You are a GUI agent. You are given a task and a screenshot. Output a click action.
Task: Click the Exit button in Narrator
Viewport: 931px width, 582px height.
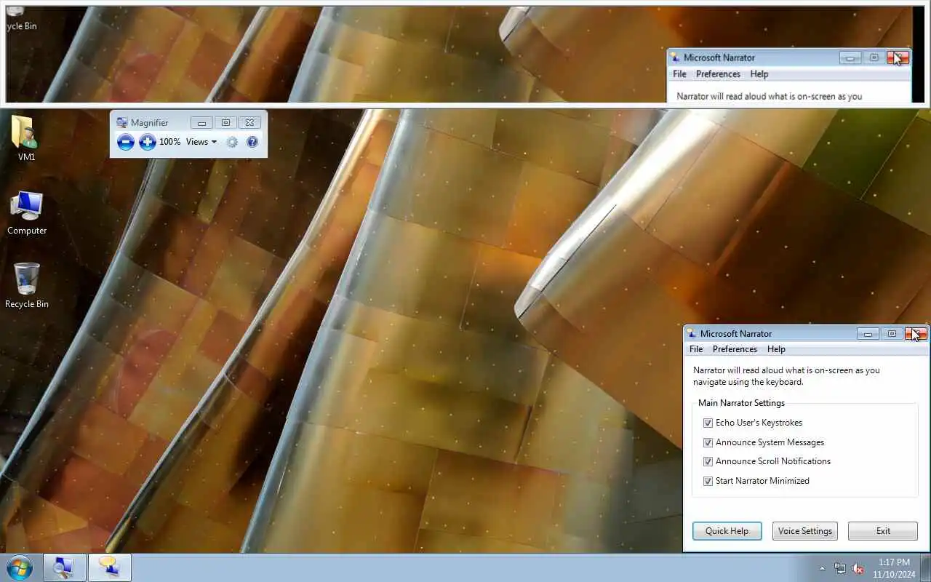click(x=883, y=531)
